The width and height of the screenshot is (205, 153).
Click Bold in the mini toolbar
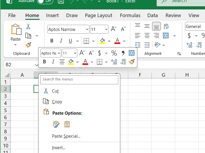click(44, 62)
